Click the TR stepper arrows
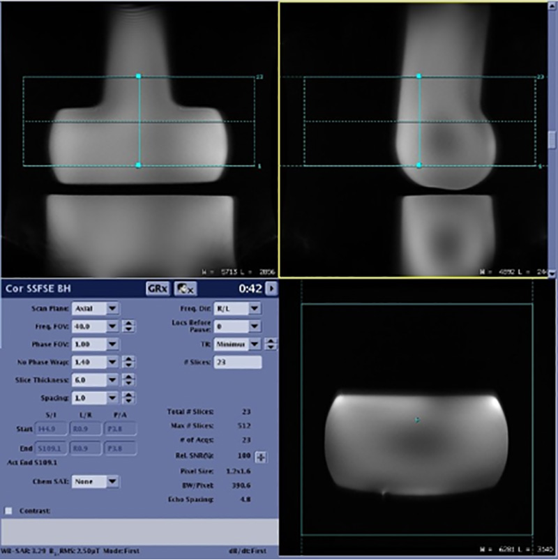Screen dimensions: 558x560 pos(271,344)
